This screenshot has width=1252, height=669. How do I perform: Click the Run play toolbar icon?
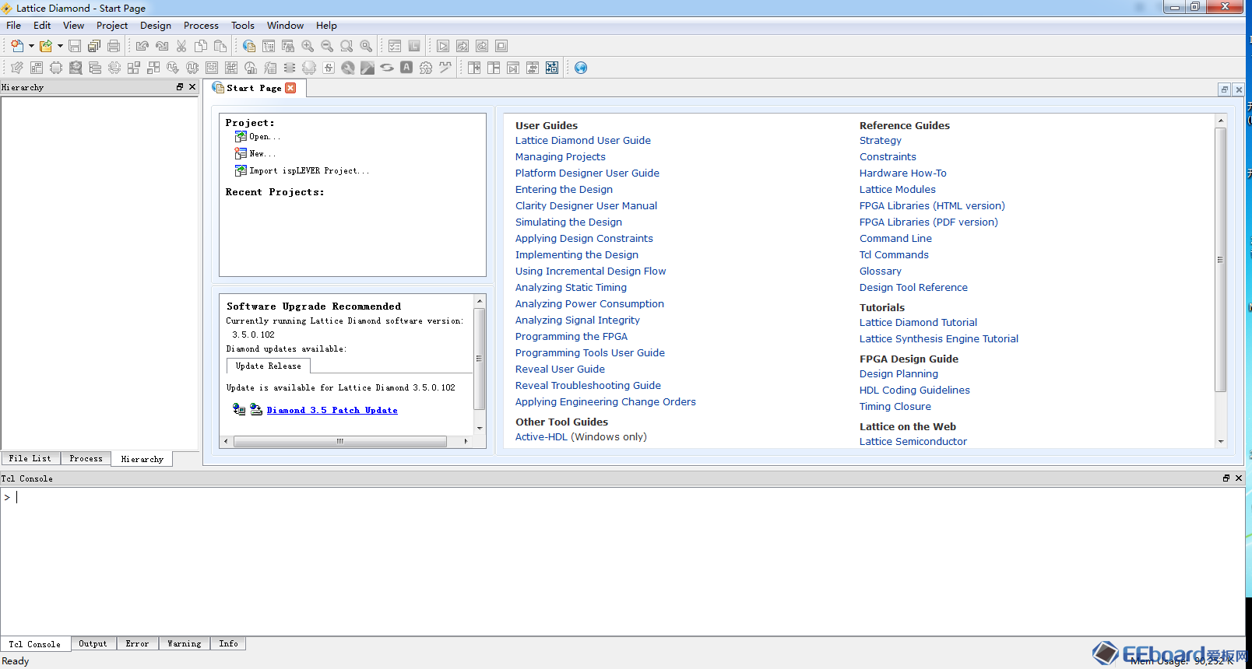coord(443,46)
